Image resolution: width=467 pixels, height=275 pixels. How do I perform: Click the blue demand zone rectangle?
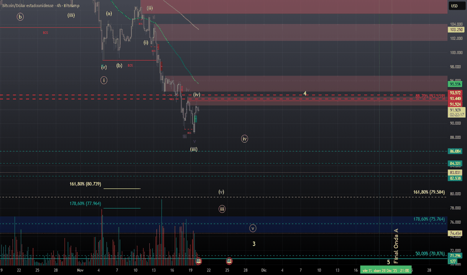point(223,224)
